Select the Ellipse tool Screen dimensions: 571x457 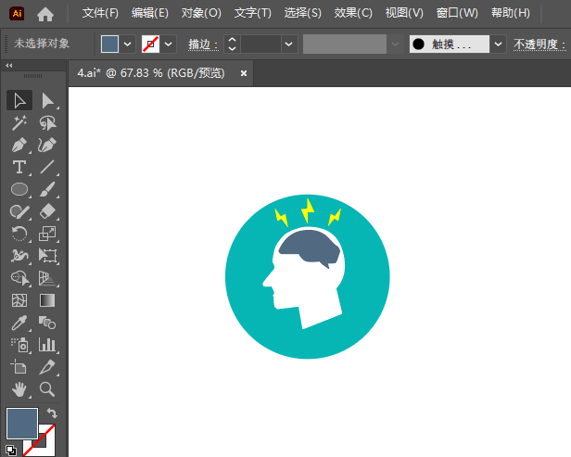19,189
